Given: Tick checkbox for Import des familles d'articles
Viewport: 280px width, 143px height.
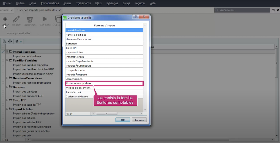Looking at the screenshot, I should point(3,65).
